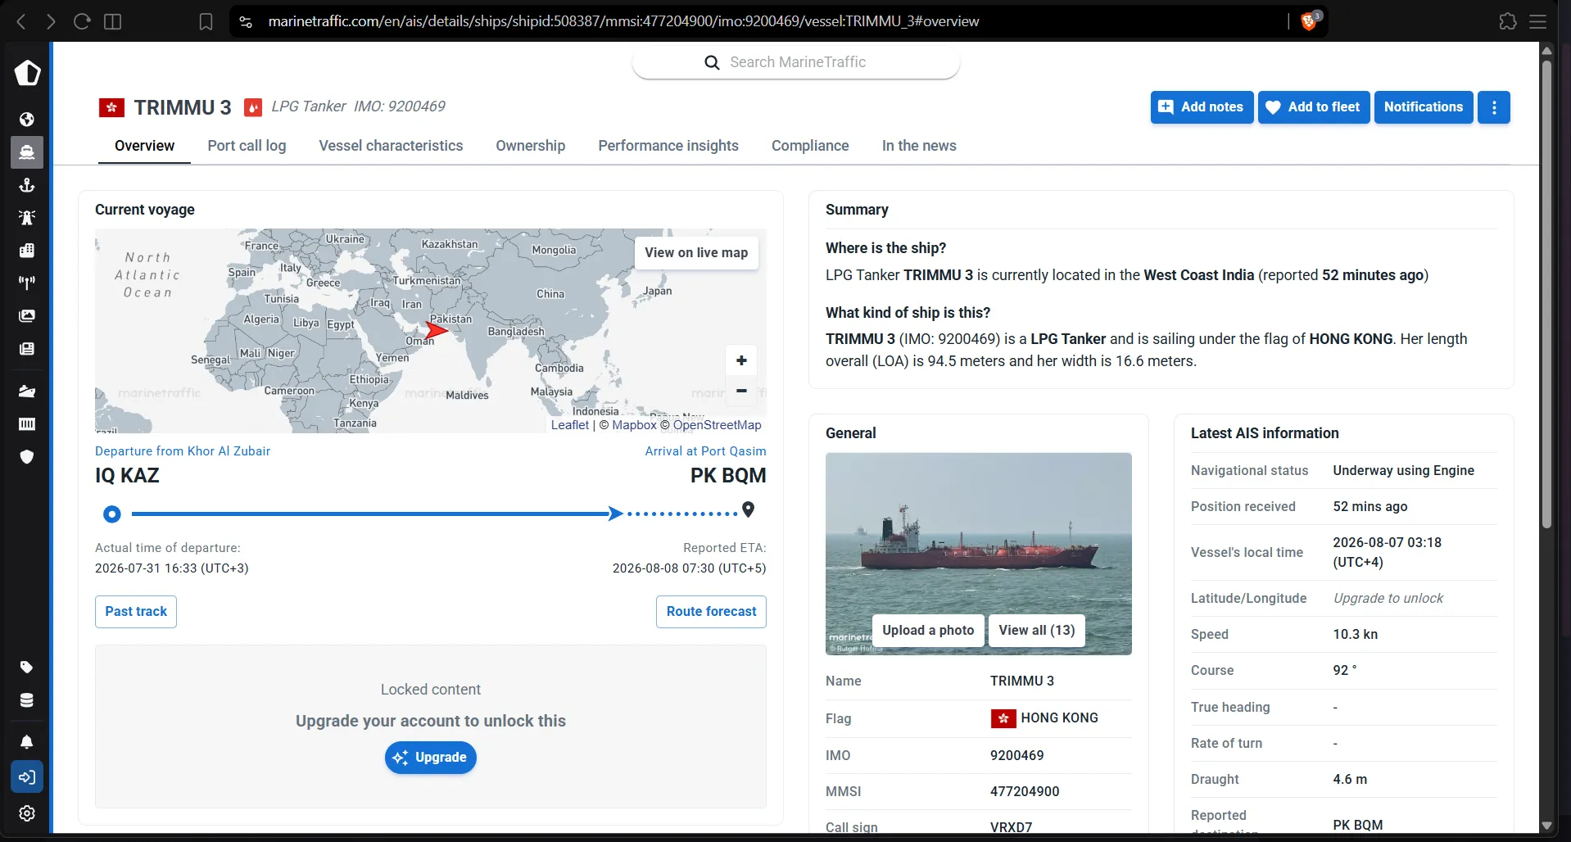Click the Add to fleet button
1571x842 pixels.
point(1314,107)
